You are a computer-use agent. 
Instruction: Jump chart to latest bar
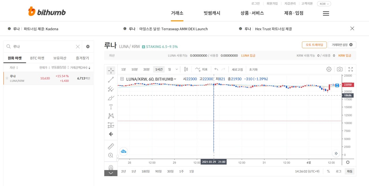coord(336,153)
